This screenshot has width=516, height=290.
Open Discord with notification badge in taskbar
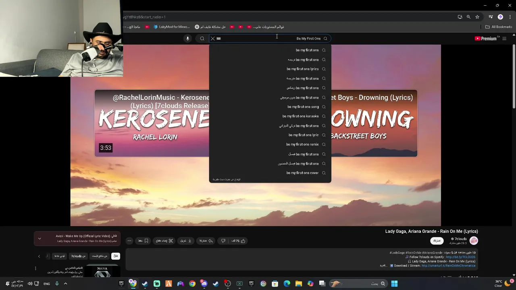[204, 284]
